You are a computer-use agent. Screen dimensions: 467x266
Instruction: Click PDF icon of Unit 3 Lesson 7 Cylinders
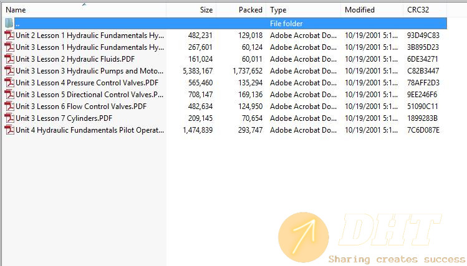9,118
